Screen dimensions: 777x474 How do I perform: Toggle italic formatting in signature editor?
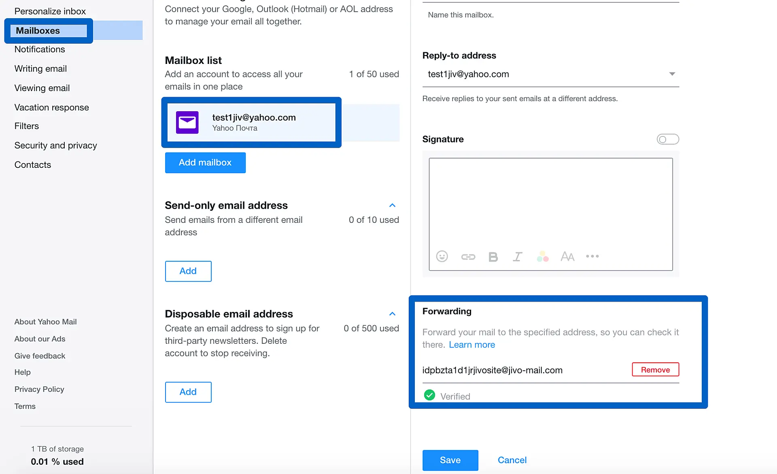(518, 257)
